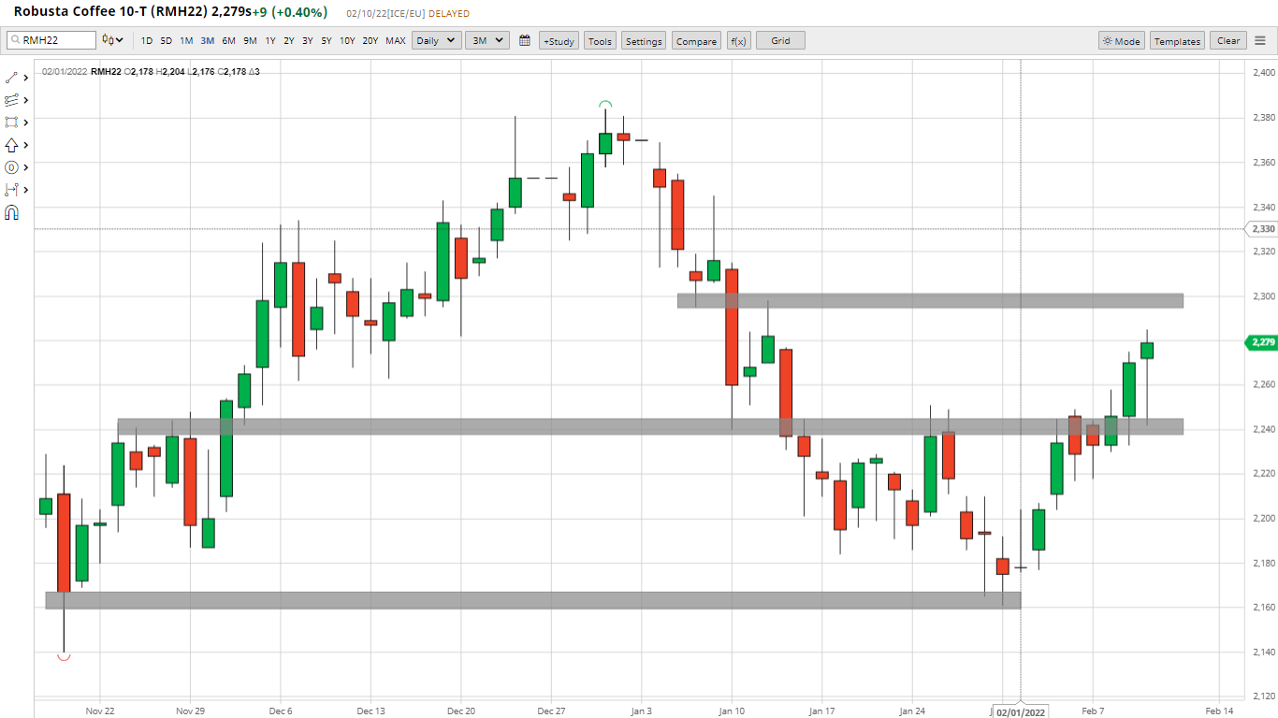Expand the arrow markers submenu arrow
Image resolution: width=1278 pixels, height=718 pixels.
click(25, 145)
